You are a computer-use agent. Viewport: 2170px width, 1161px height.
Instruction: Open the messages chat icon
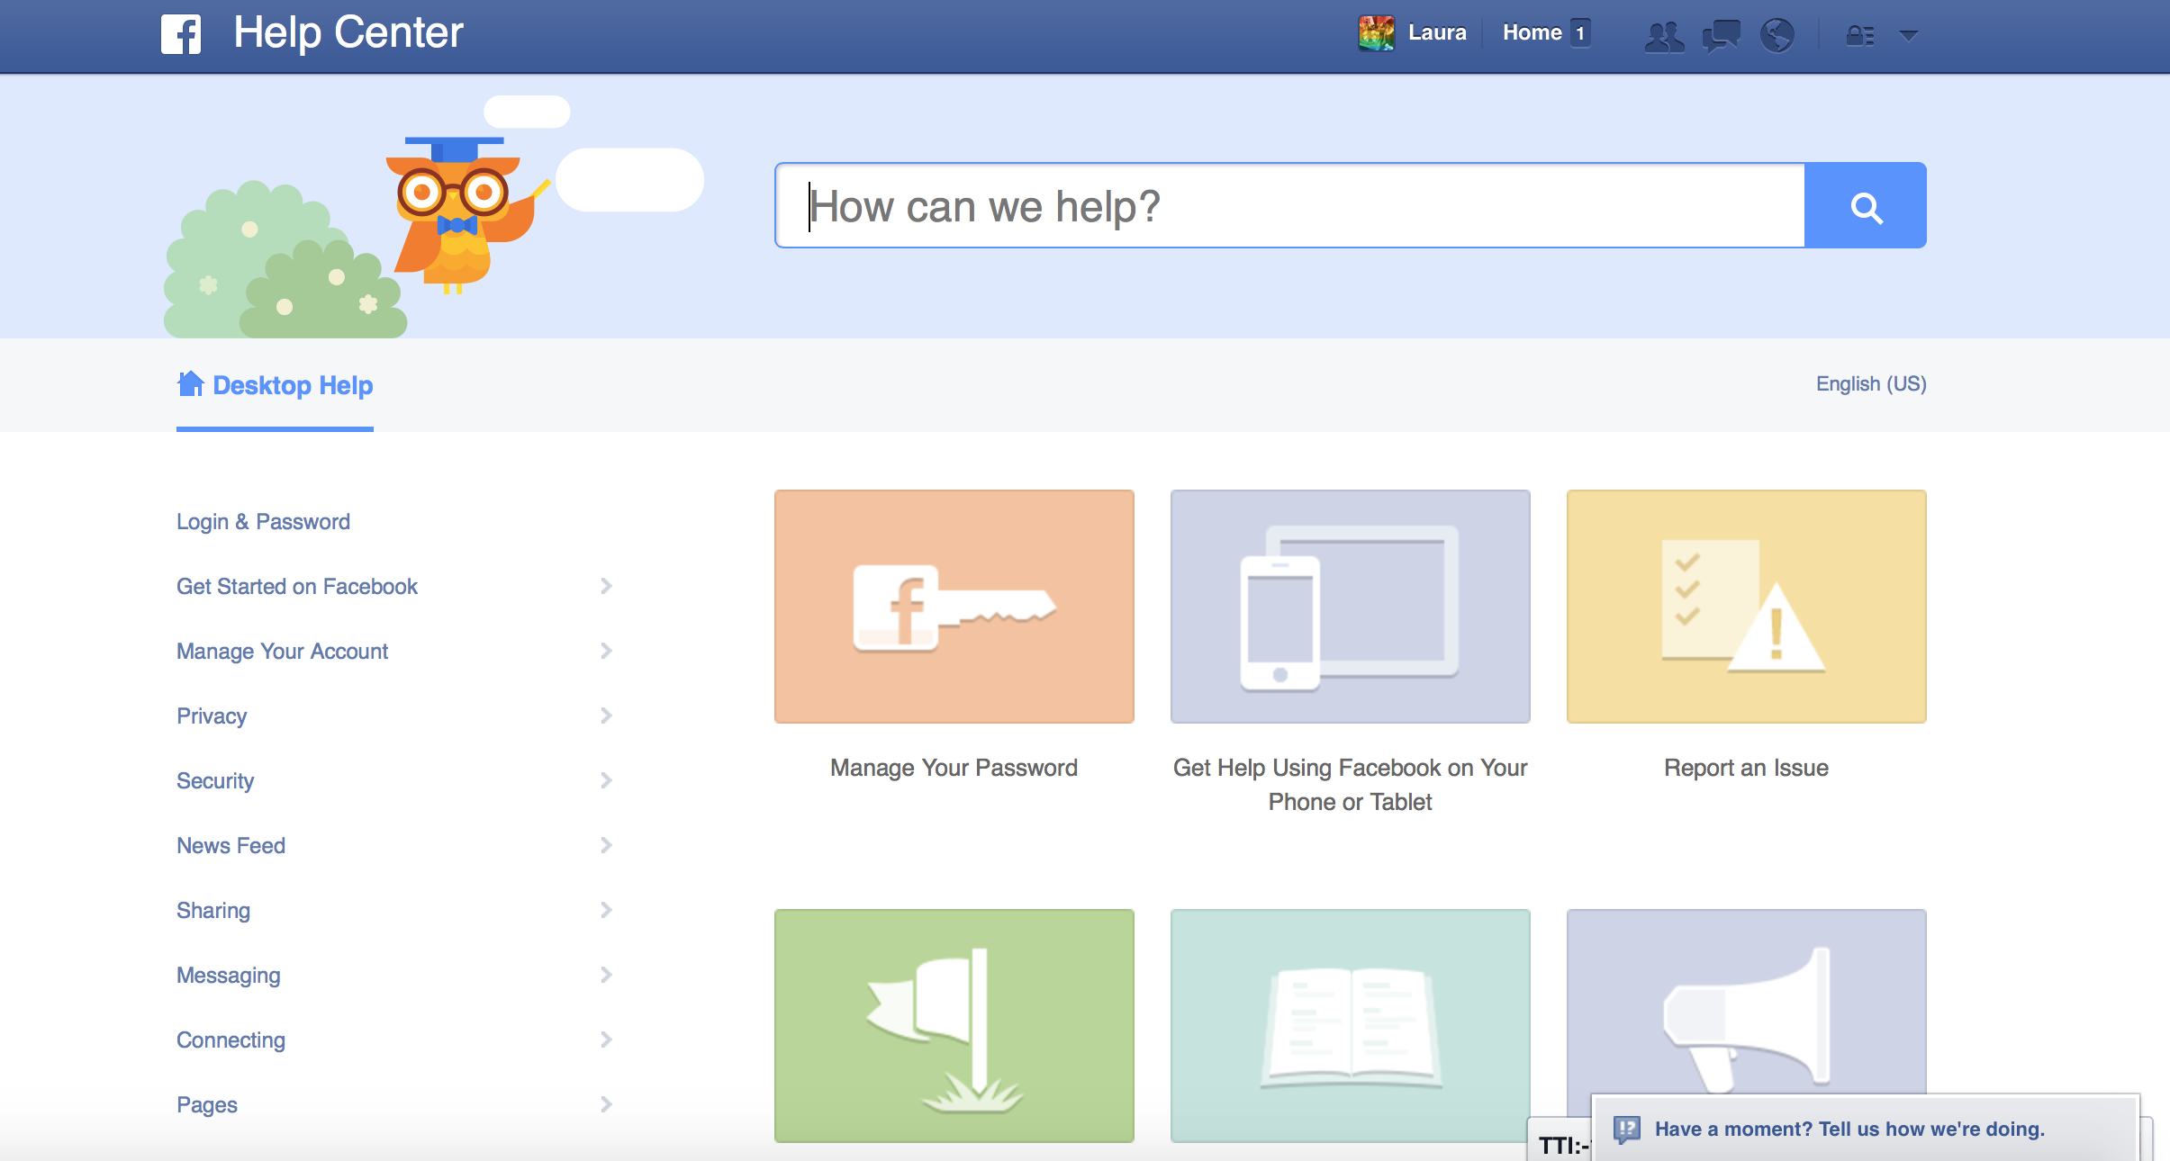click(1721, 36)
